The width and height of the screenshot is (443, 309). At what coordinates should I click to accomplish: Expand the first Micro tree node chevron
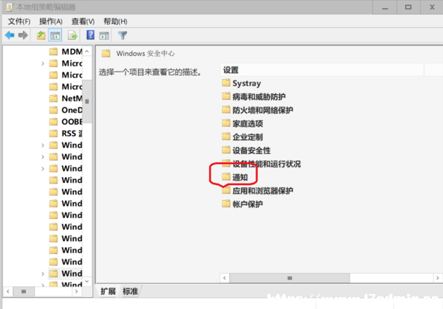[x=43, y=63]
